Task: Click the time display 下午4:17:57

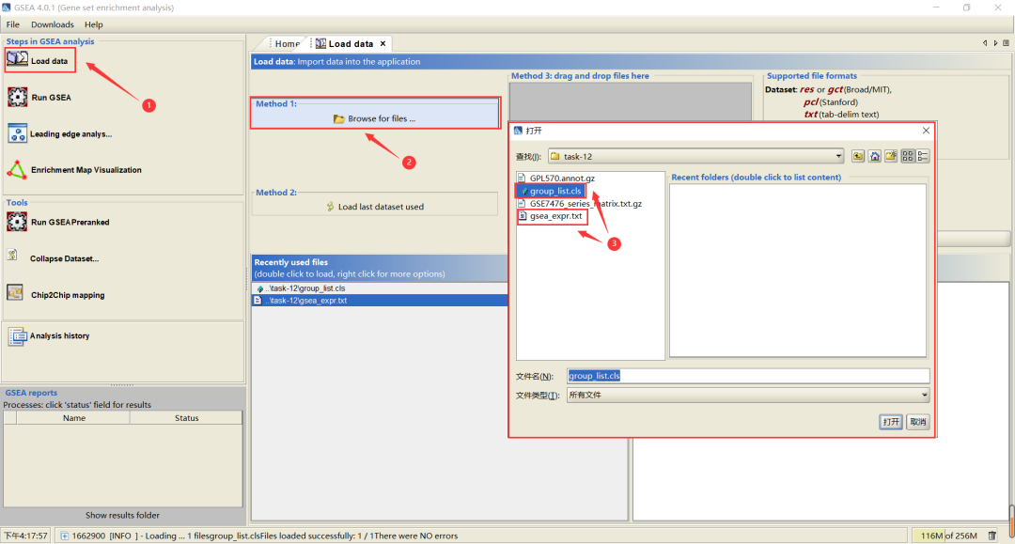Action: tap(25, 536)
